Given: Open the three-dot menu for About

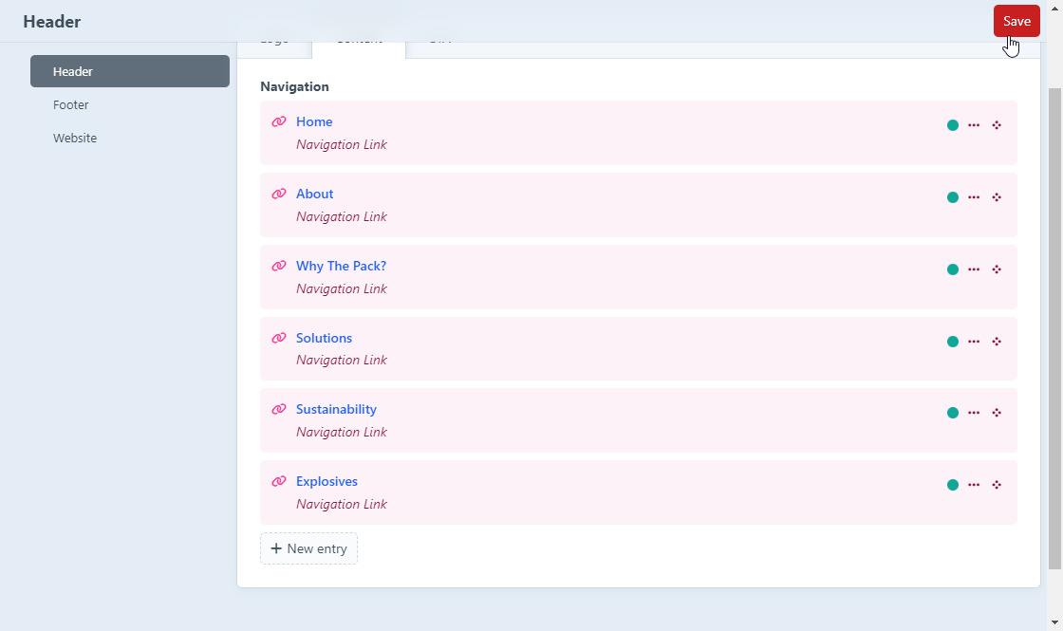Looking at the screenshot, I should point(974,197).
